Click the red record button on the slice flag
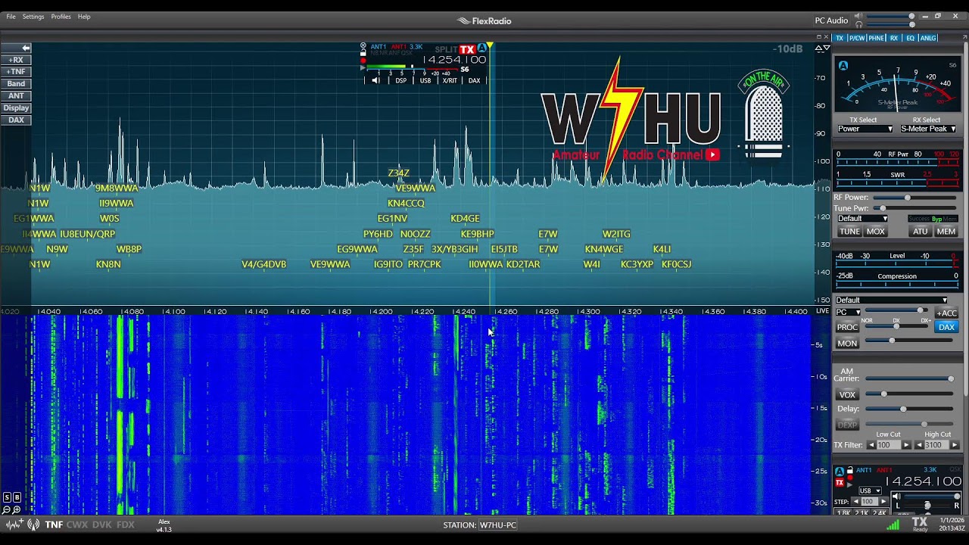Screen dimensions: 969x545 [363, 61]
